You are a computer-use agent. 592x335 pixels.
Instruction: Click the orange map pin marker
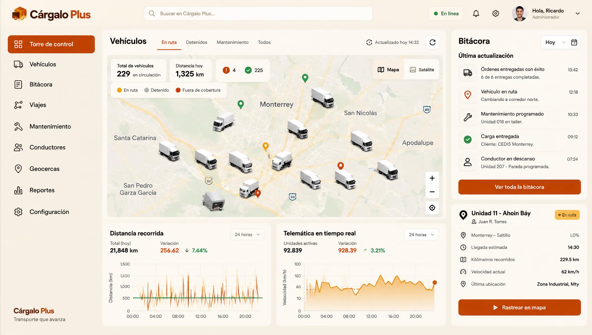click(265, 147)
